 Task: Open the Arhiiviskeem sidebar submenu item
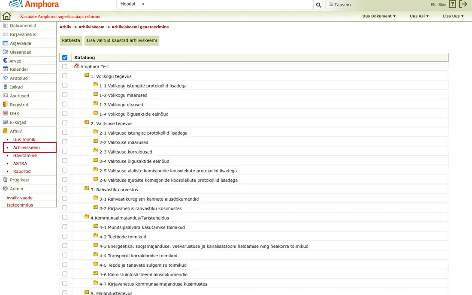coord(26,147)
